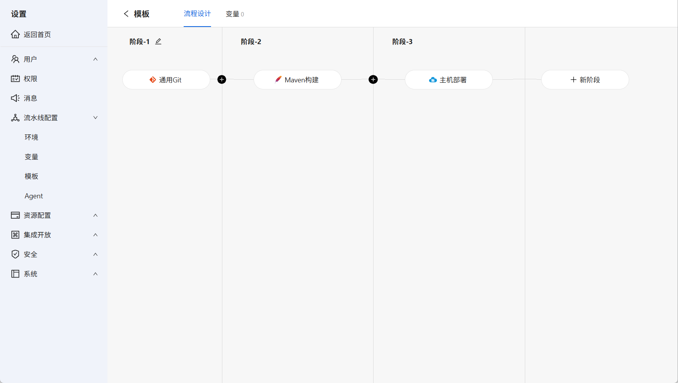The image size is (678, 383).
Task: Click the plus between Maven构建 and 主机部署
Action: click(x=373, y=79)
